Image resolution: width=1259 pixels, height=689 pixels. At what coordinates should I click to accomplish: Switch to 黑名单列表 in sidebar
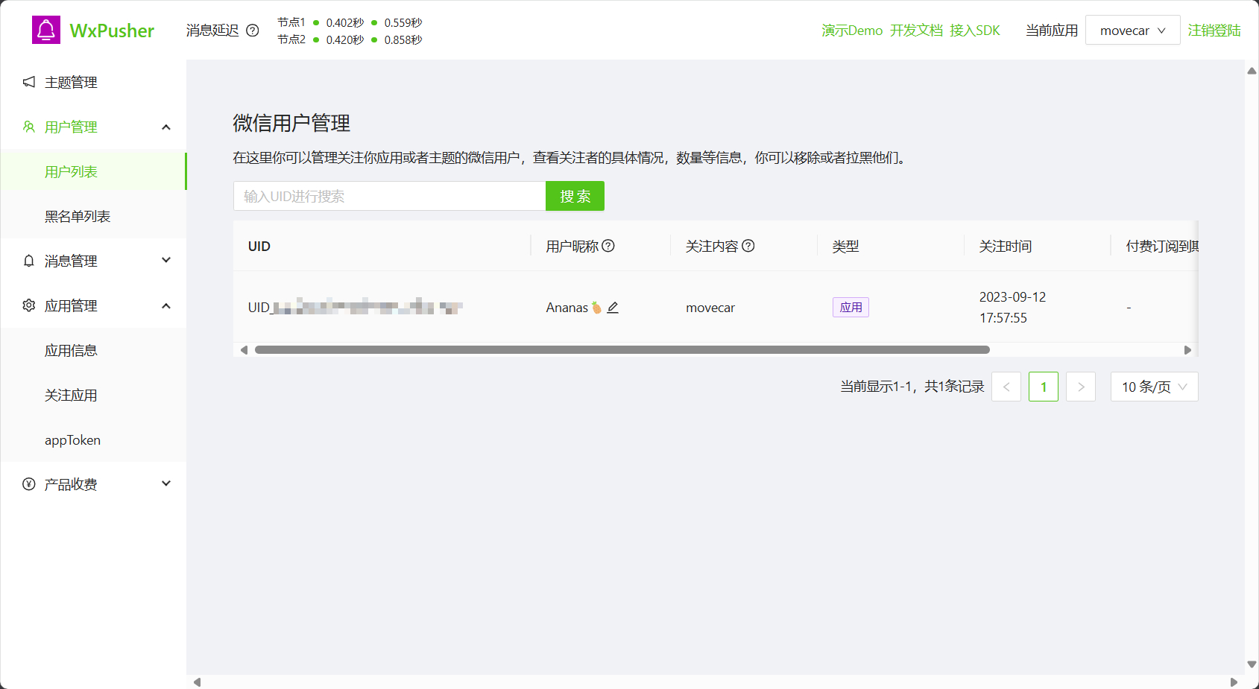pos(78,216)
